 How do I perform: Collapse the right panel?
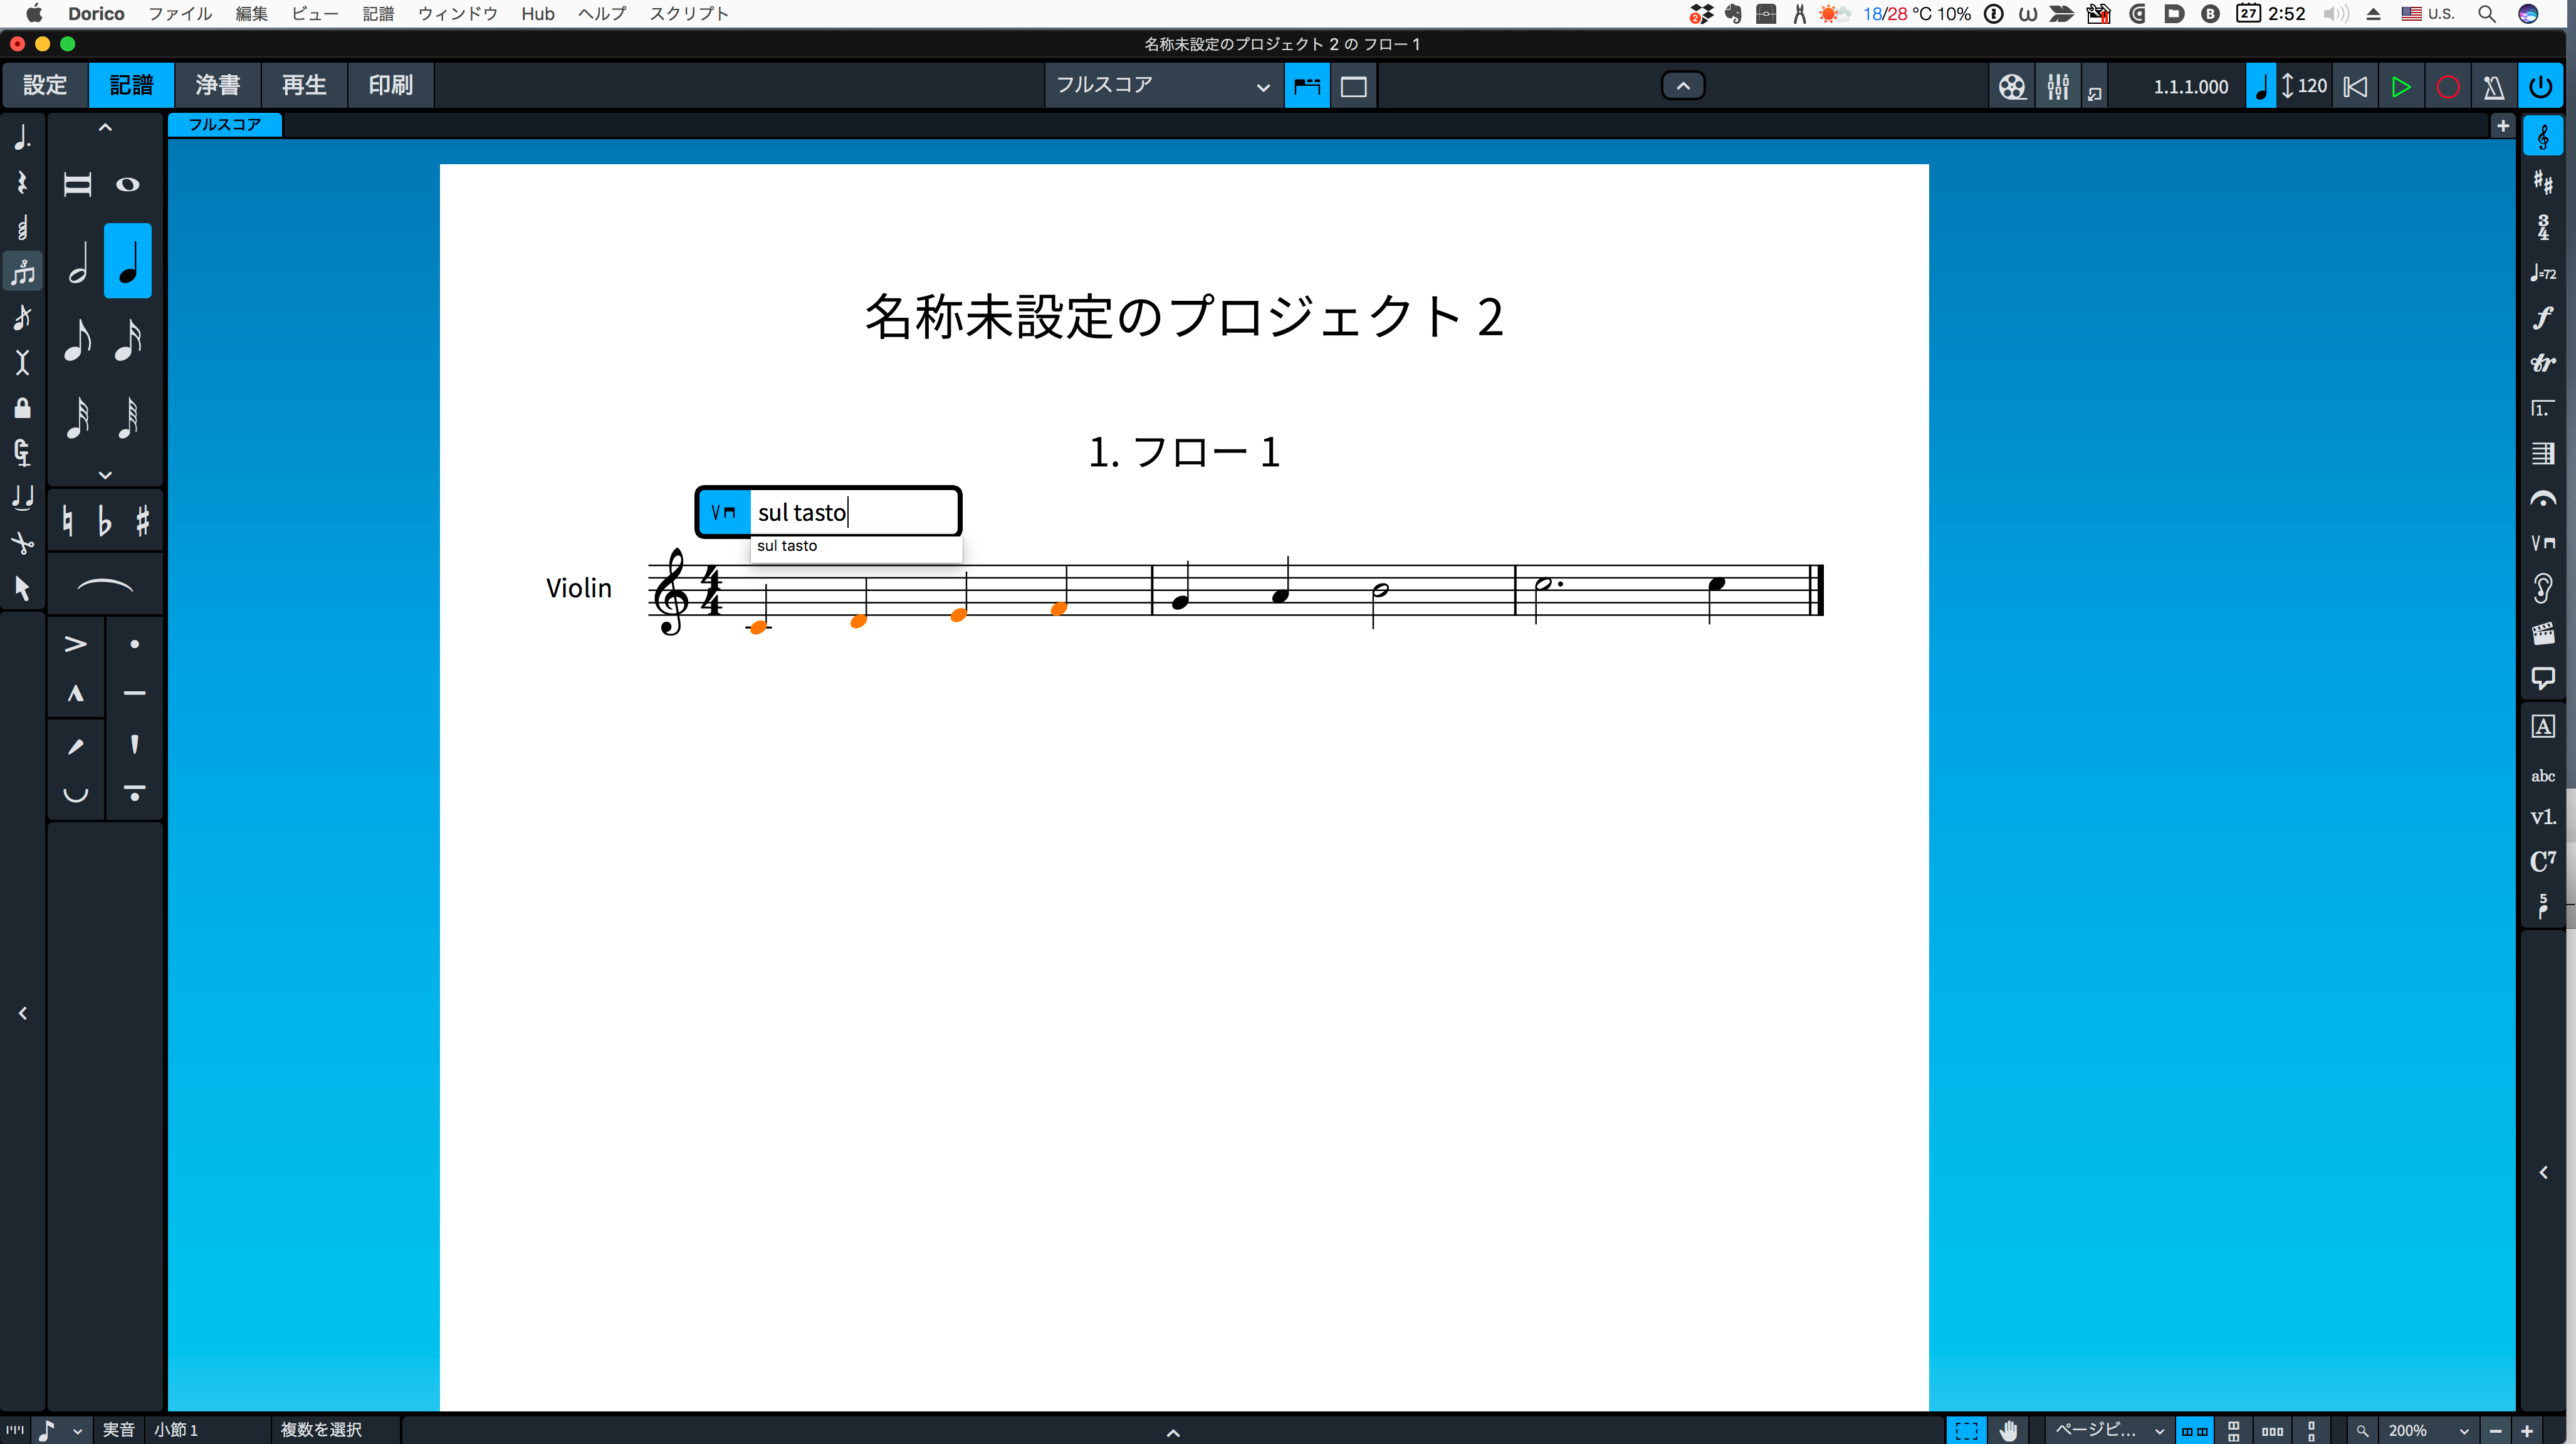(x=2543, y=1172)
